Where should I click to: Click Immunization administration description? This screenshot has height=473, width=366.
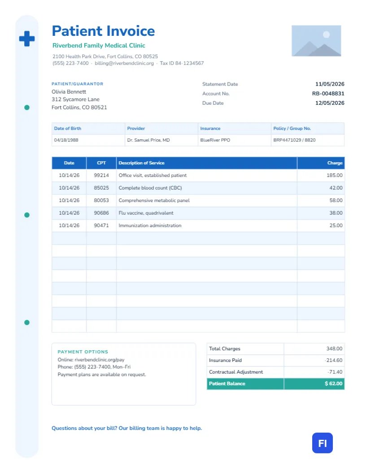(x=150, y=225)
